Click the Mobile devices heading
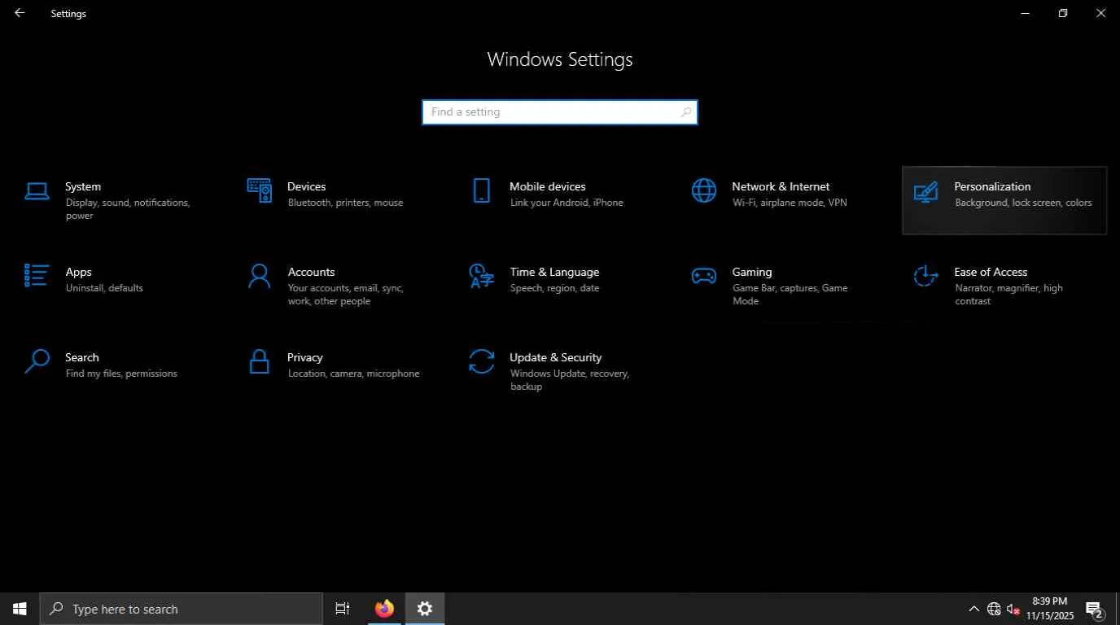The width and height of the screenshot is (1120, 625). click(548, 186)
